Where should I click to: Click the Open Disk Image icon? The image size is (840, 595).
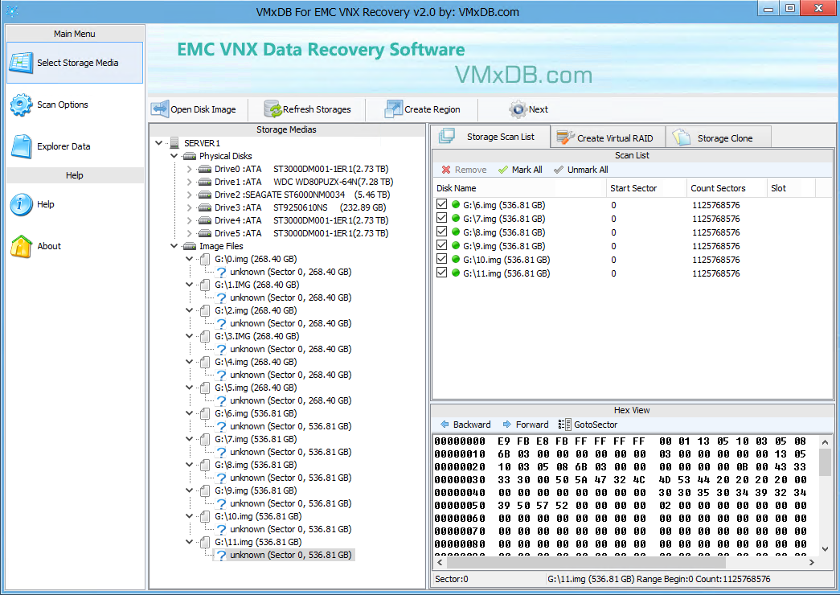point(160,109)
